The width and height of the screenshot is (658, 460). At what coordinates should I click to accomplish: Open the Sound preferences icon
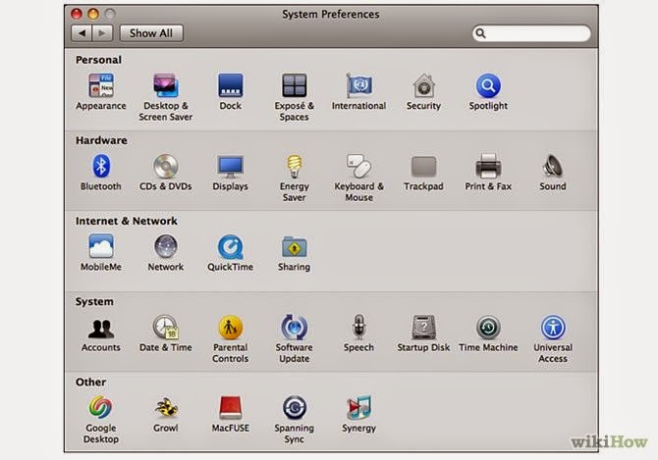tap(553, 166)
